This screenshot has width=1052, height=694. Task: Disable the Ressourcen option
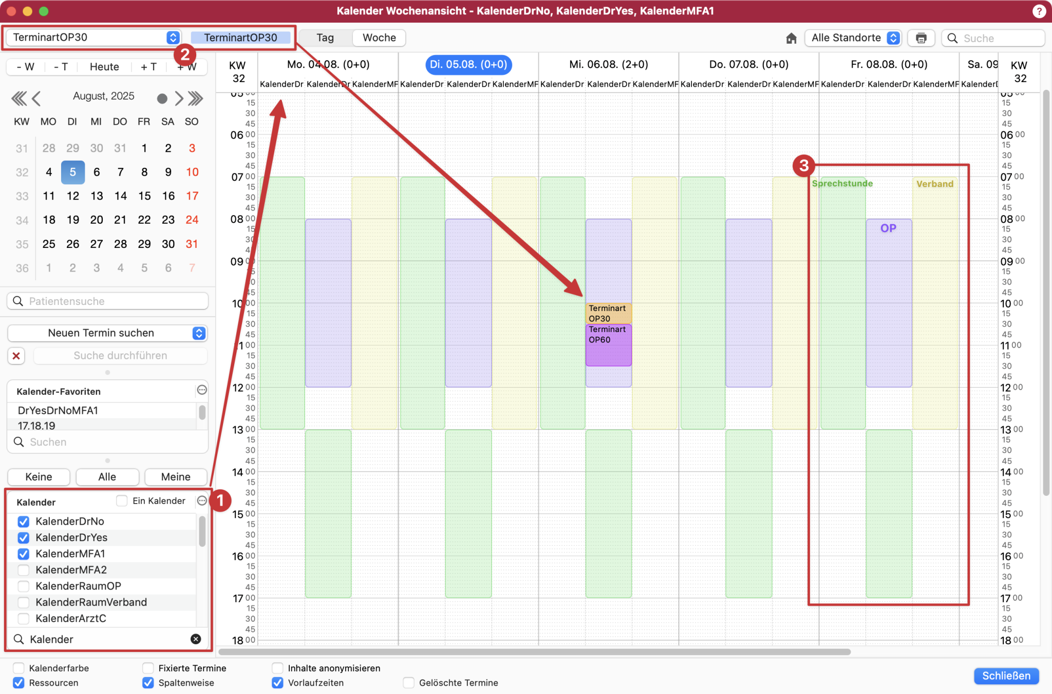pos(18,683)
